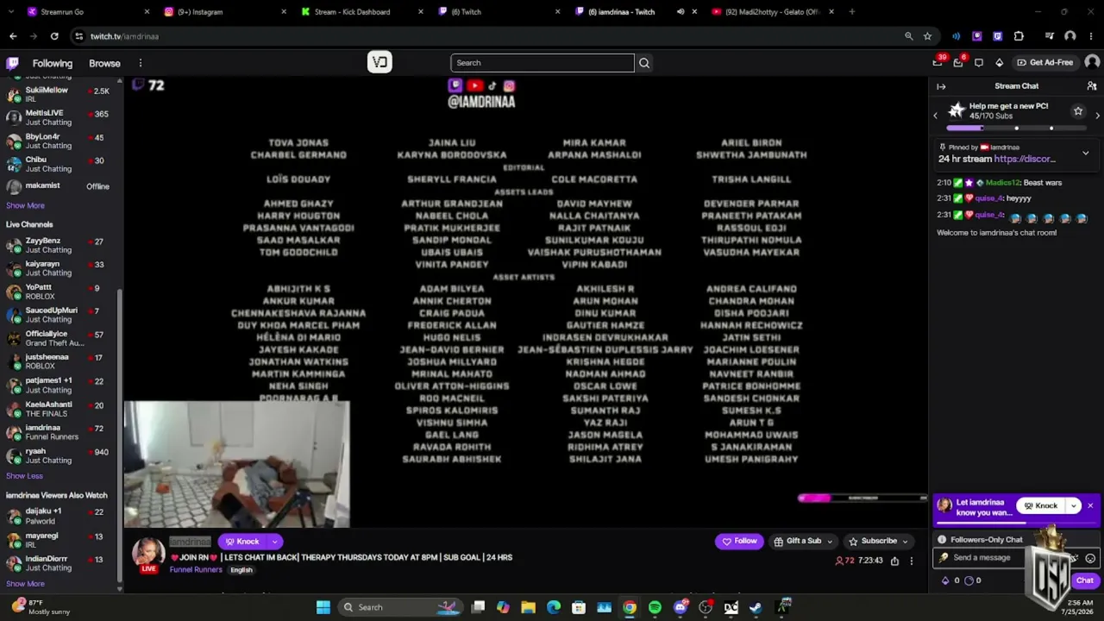Click the Twitch search input field
This screenshot has height=621, width=1104.
coord(542,63)
